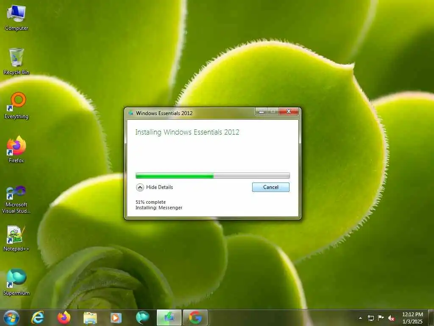Viewport: 434px width, 326px height.
Task: Close the Windows Essentials 2012 dialog
Action: pyautogui.click(x=289, y=112)
